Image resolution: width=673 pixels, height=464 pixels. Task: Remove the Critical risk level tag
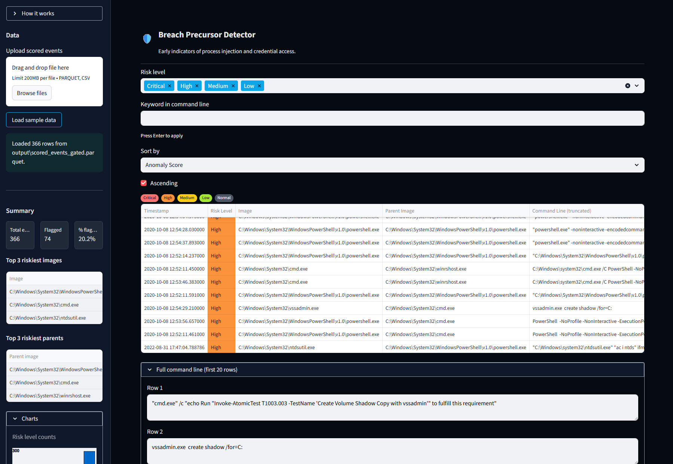pos(169,86)
